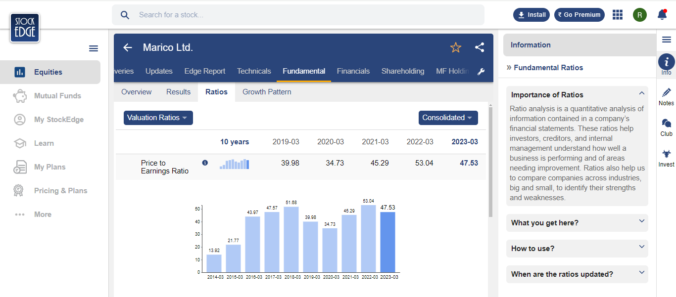The width and height of the screenshot is (676, 297).
Task: Click the Price to Earnings Ratio row label
Action: pos(165,167)
